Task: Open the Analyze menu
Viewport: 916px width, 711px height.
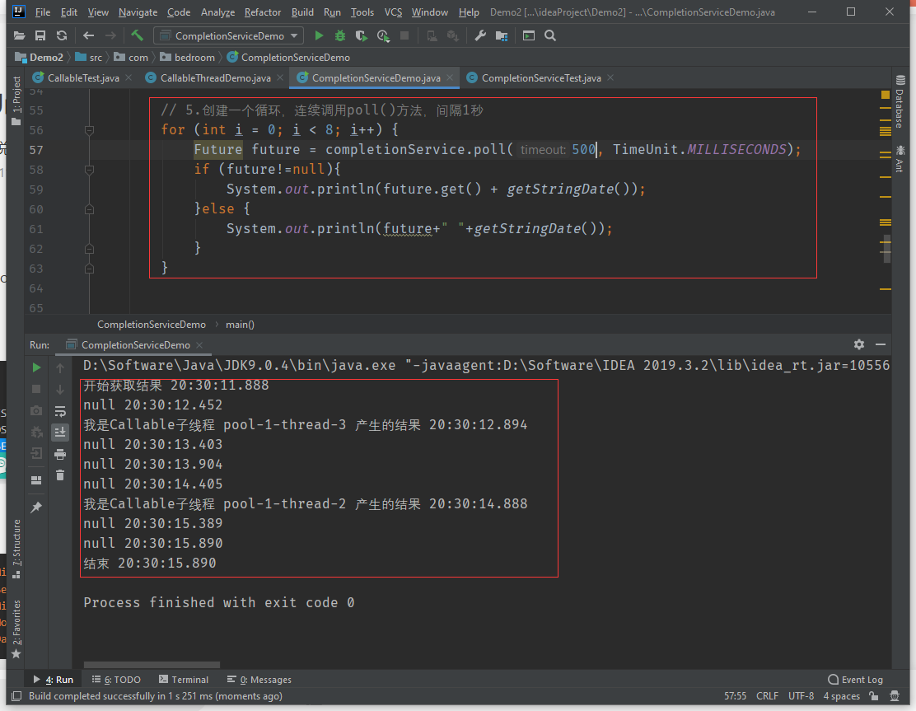Action: pos(217,12)
